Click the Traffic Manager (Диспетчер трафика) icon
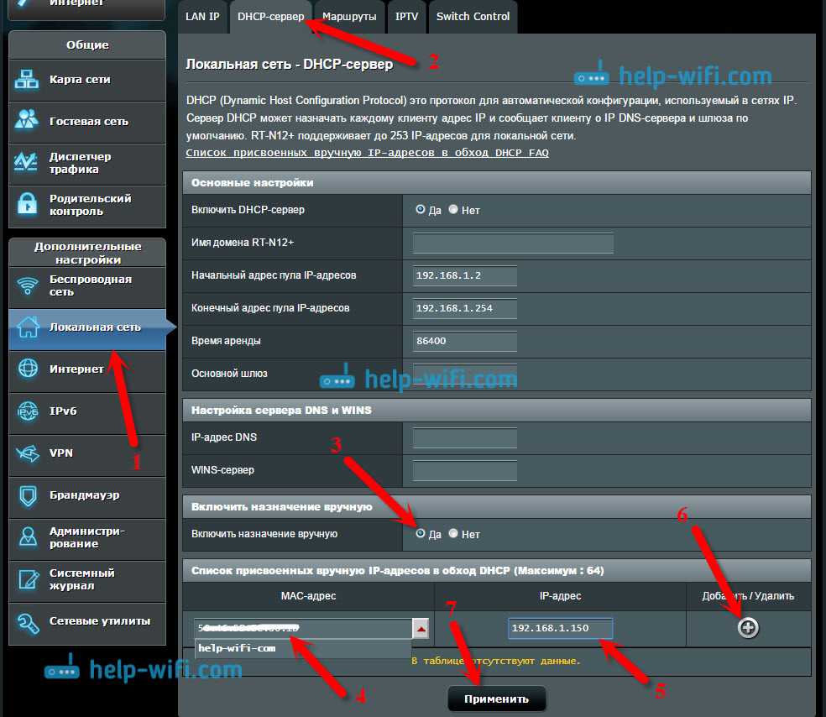Image resolution: width=826 pixels, height=717 pixels. tap(28, 162)
